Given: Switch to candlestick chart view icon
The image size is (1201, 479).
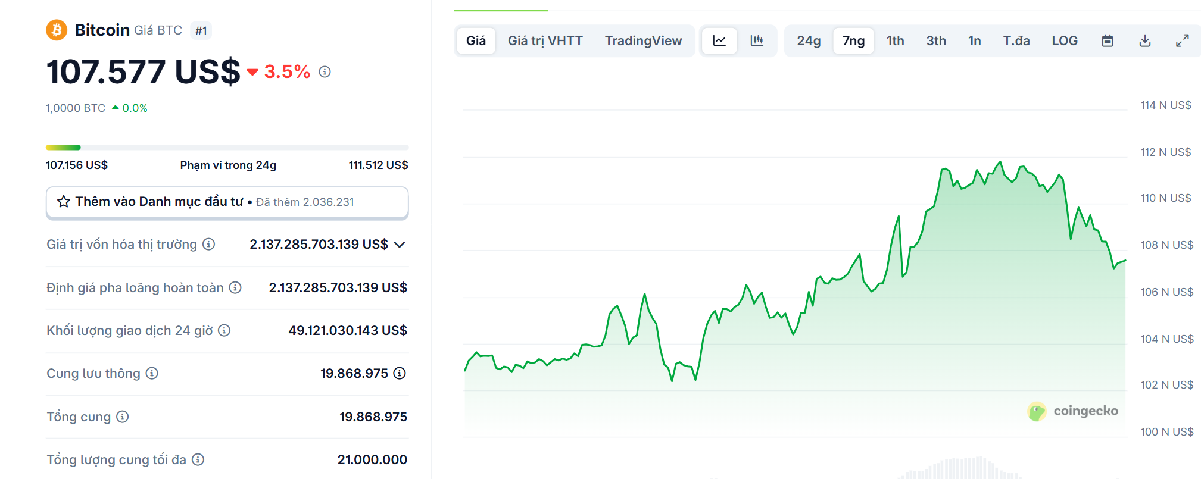Looking at the screenshot, I should tap(757, 40).
